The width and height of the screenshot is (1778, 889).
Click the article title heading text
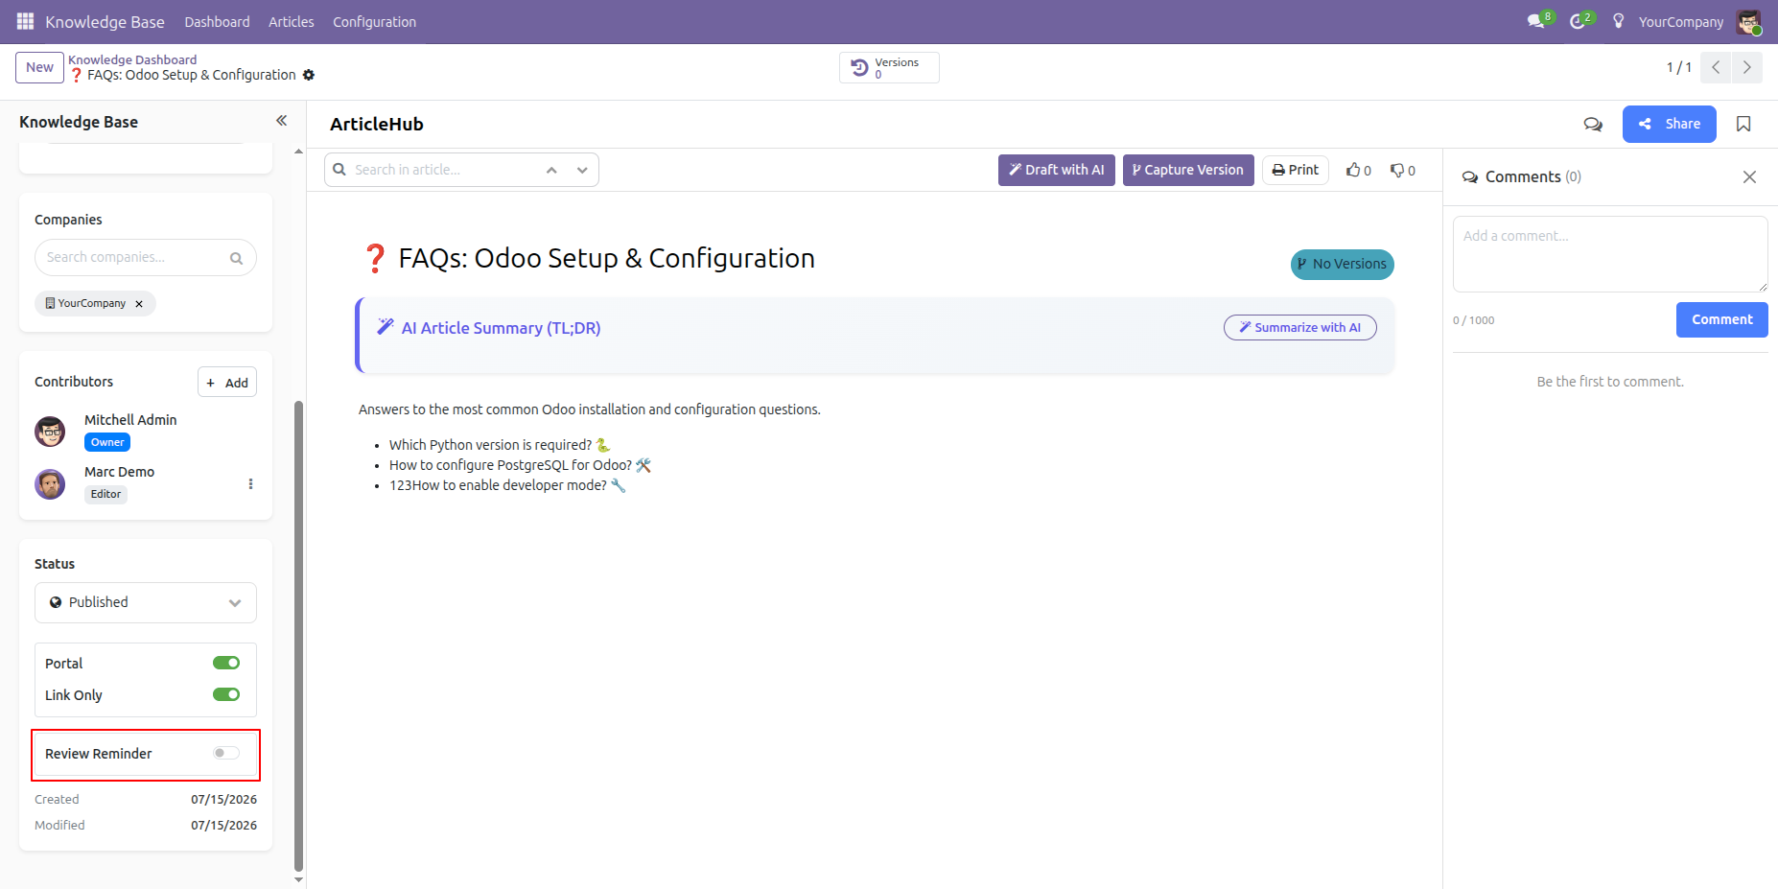[606, 258]
